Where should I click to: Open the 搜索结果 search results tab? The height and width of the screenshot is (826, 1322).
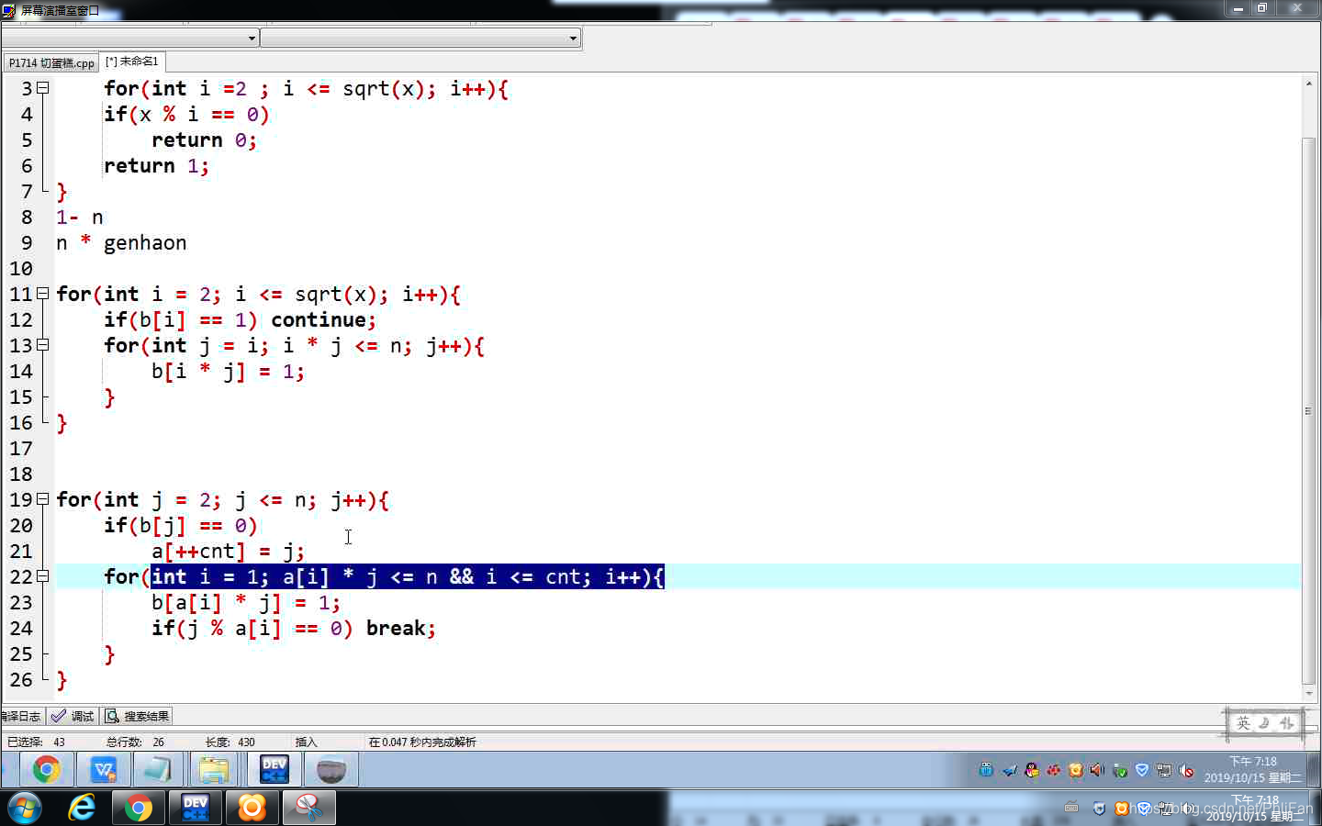(x=137, y=716)
